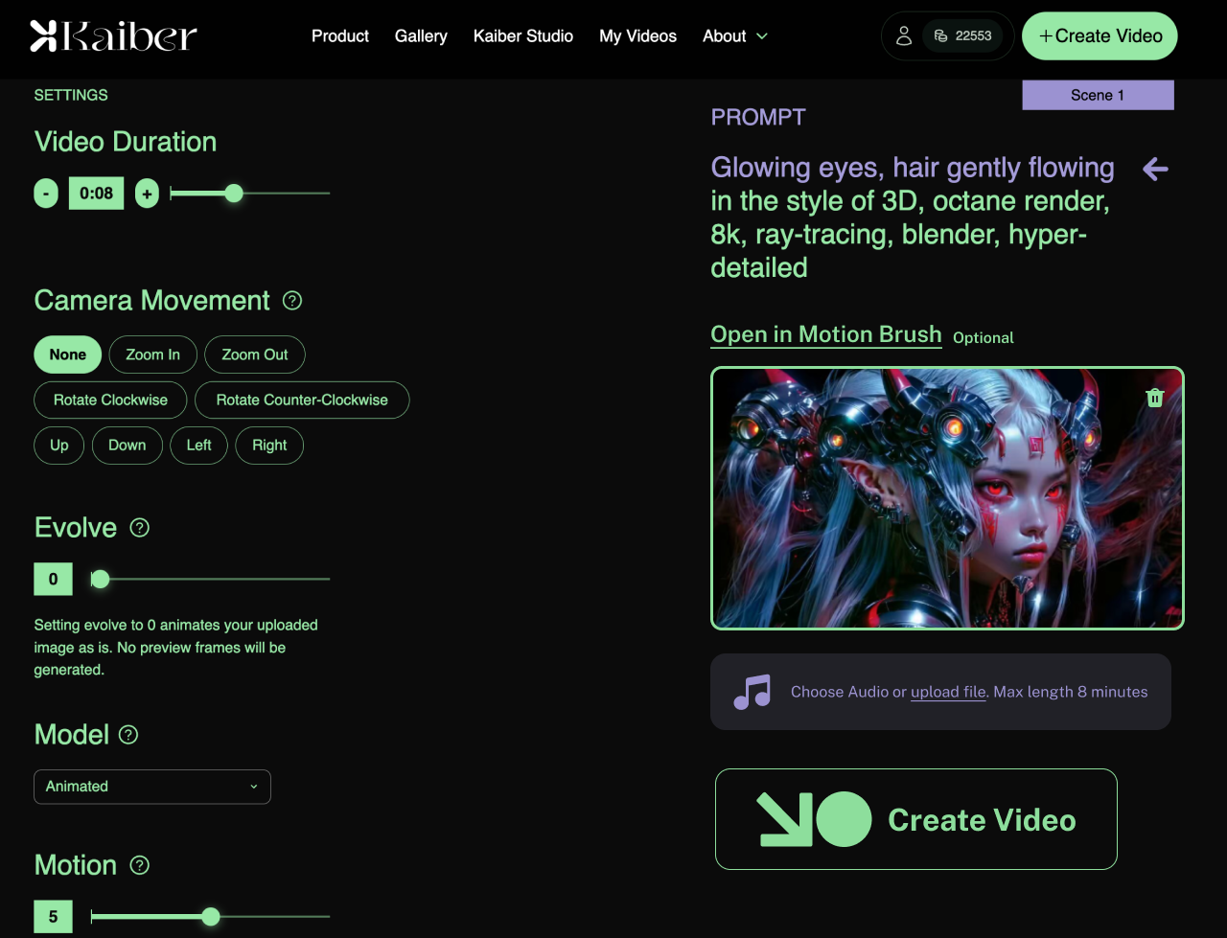The image size is (1227, 938).
Task: Open the user account icon
Action: point(904,35)
